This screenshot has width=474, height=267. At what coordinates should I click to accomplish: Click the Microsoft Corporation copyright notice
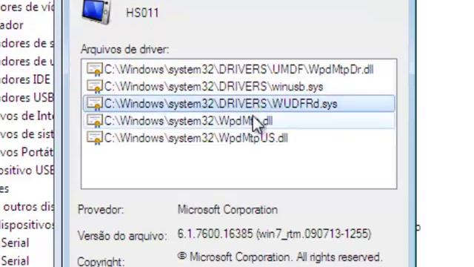[x=280, y=257]
